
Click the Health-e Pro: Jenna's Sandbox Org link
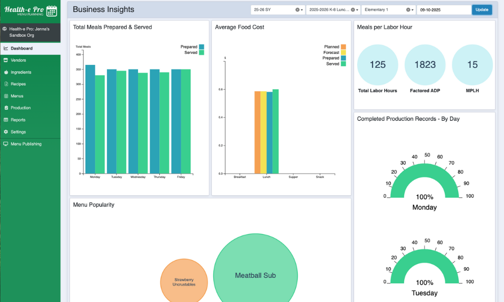pos(29,32)
